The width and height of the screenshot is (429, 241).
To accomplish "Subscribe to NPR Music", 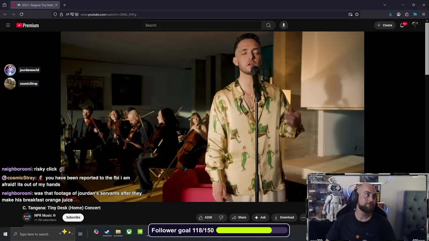I will (73, 217).
